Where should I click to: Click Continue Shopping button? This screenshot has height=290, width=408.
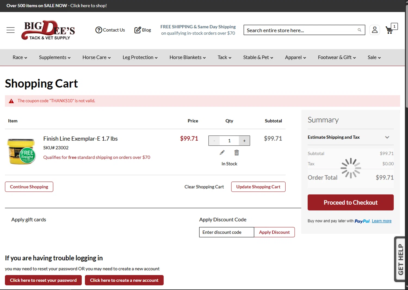(x=29, y=187)
